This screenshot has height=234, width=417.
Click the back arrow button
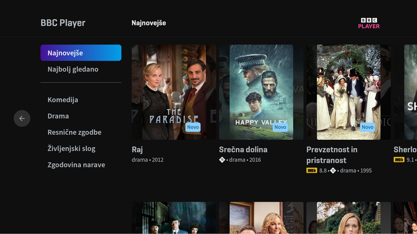(22, 118)
